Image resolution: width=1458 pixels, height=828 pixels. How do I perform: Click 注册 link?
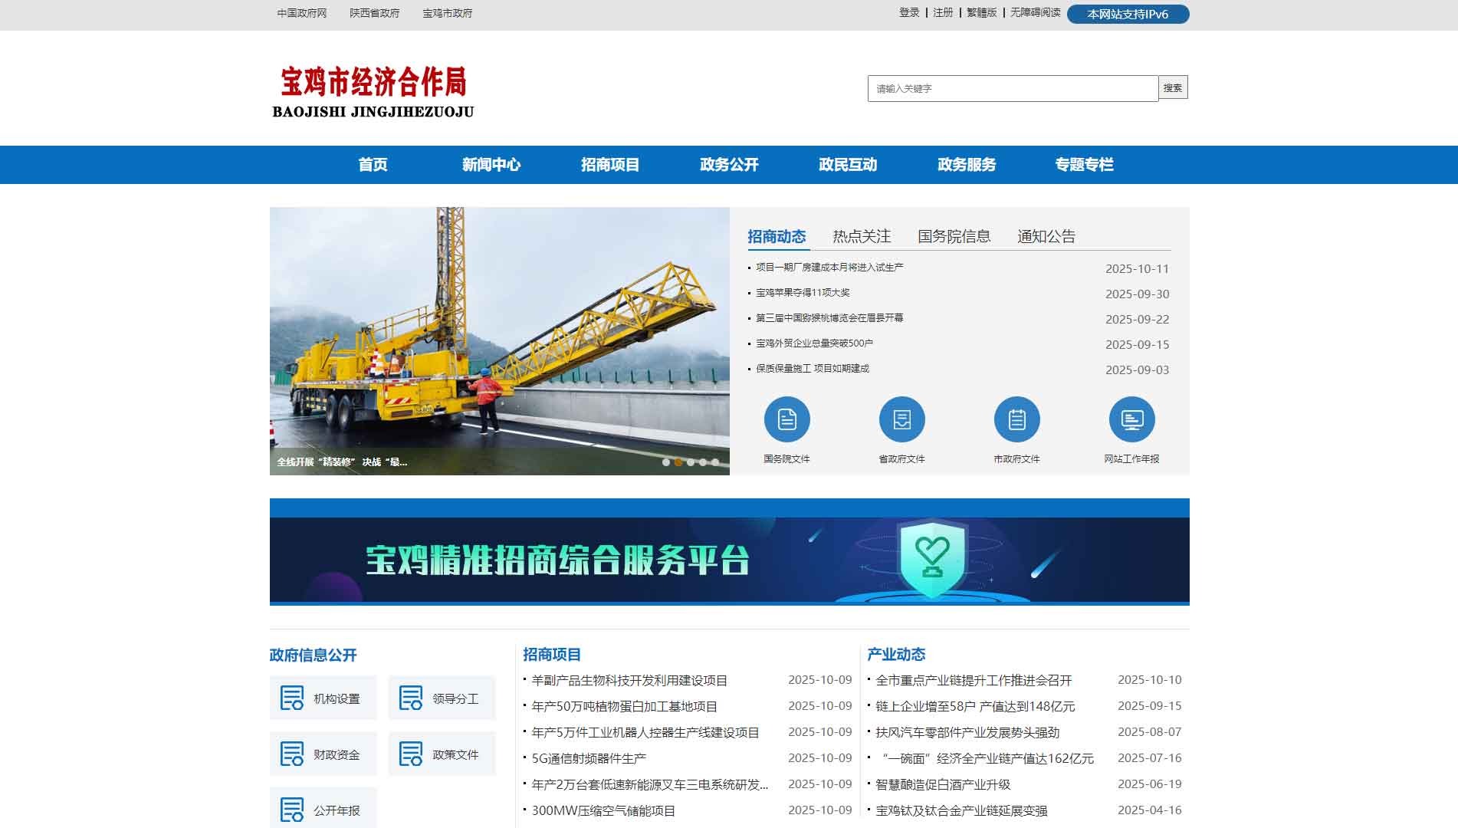[x=943, y=12]
